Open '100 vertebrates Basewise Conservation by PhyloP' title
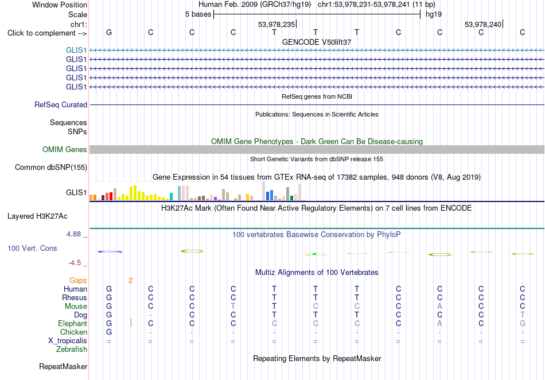This screenshot has width=545, height=380. [x=317, y=235]
